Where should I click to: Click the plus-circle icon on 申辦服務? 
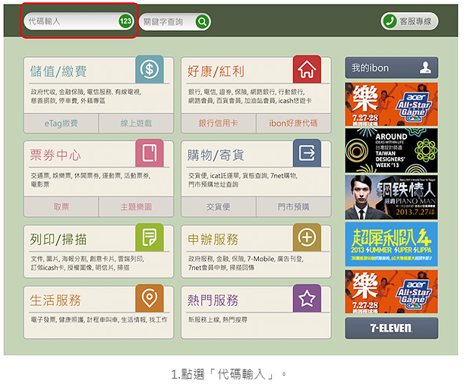pos(307,237)
